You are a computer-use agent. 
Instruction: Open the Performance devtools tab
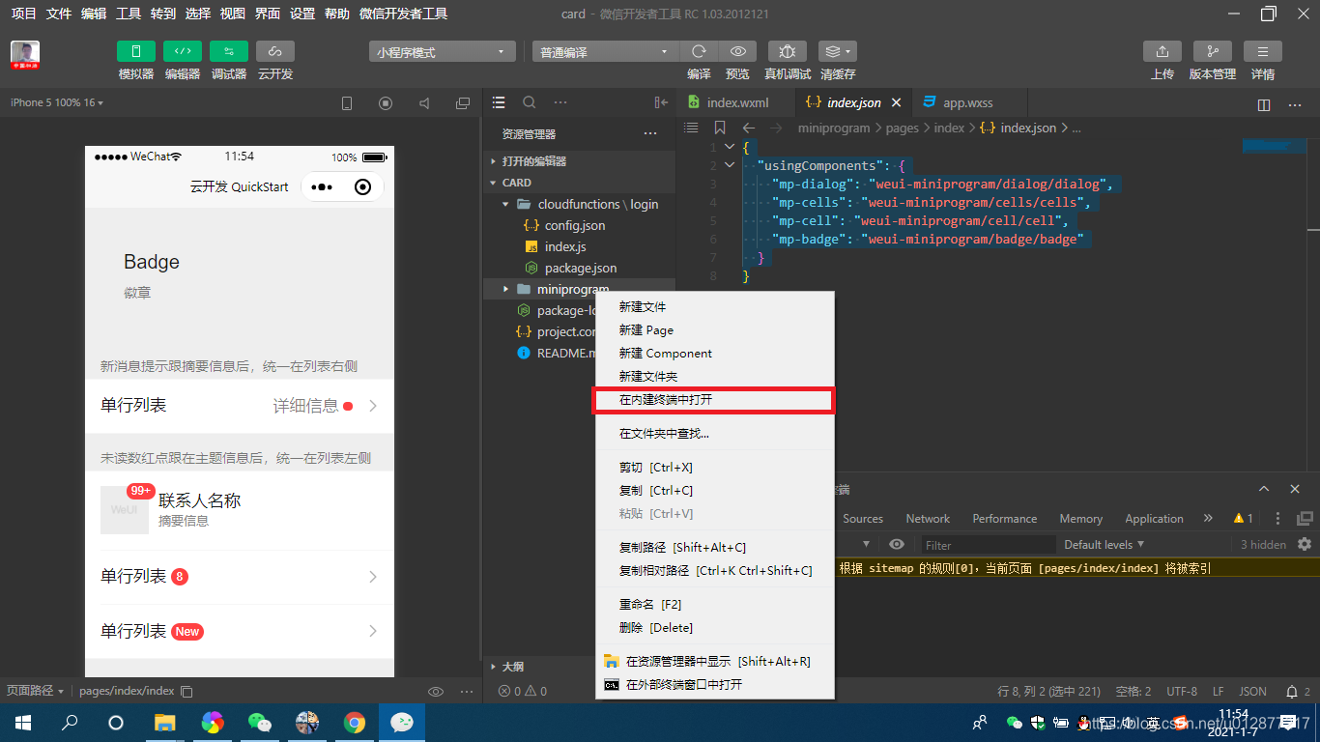(1004, 519)
